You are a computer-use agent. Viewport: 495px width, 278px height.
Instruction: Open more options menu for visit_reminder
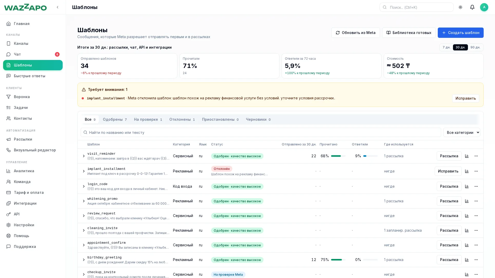coord(476,156)
